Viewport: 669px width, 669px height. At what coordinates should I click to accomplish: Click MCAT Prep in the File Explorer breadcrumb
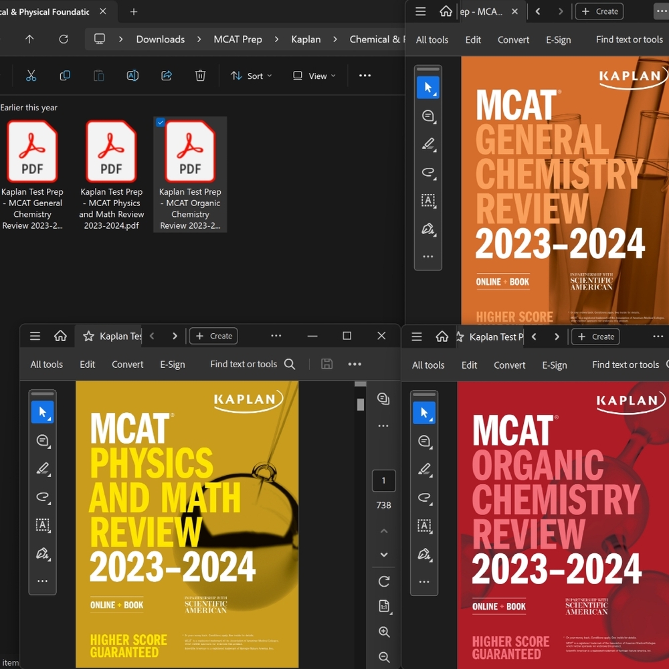coord(237,39)
